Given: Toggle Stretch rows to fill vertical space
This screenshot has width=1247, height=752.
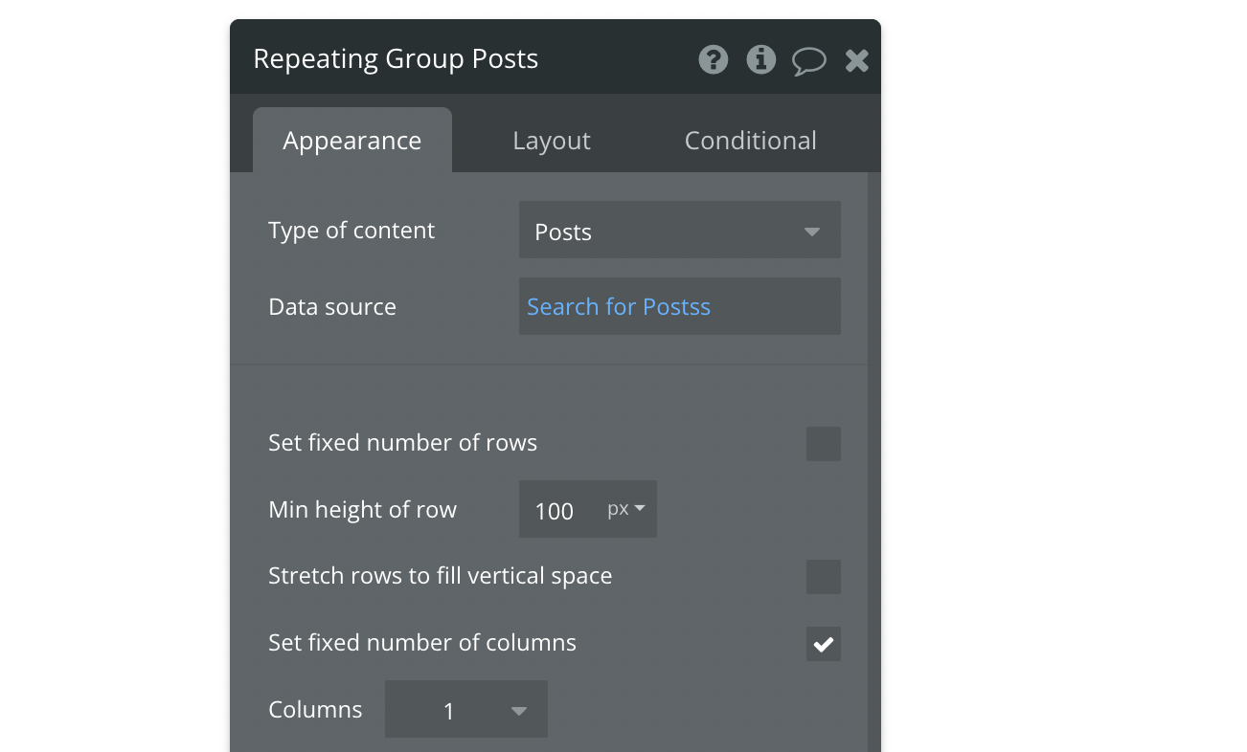Looking at the screenshot, I should (823, 577).
